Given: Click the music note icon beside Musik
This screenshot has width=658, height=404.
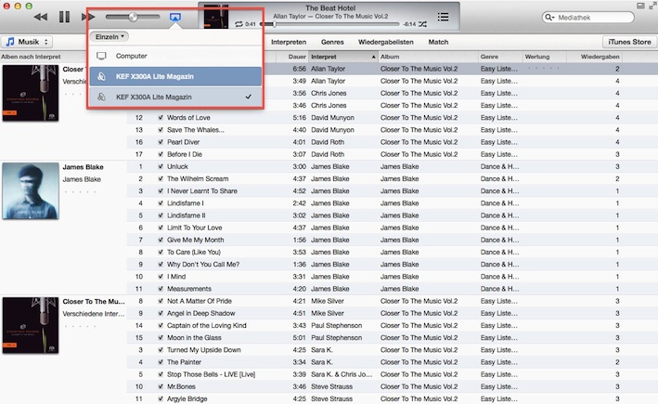Looking at the screenshot, I should tap(10, 42).
